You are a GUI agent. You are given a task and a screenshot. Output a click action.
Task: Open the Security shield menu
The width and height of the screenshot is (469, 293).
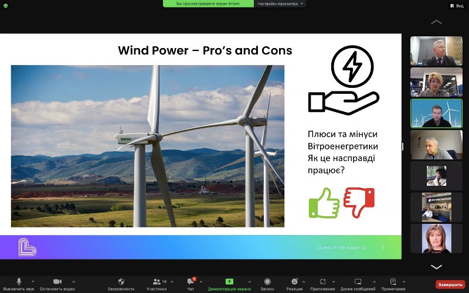coord(121,284)
